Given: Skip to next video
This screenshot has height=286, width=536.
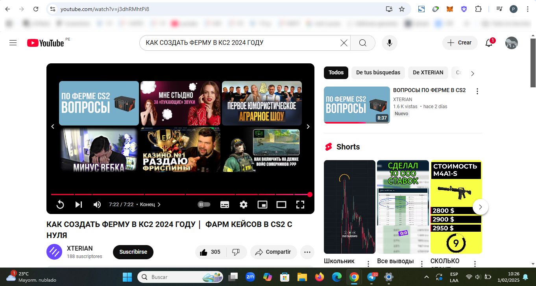Looking at the screenshot, I should point(79,205).
